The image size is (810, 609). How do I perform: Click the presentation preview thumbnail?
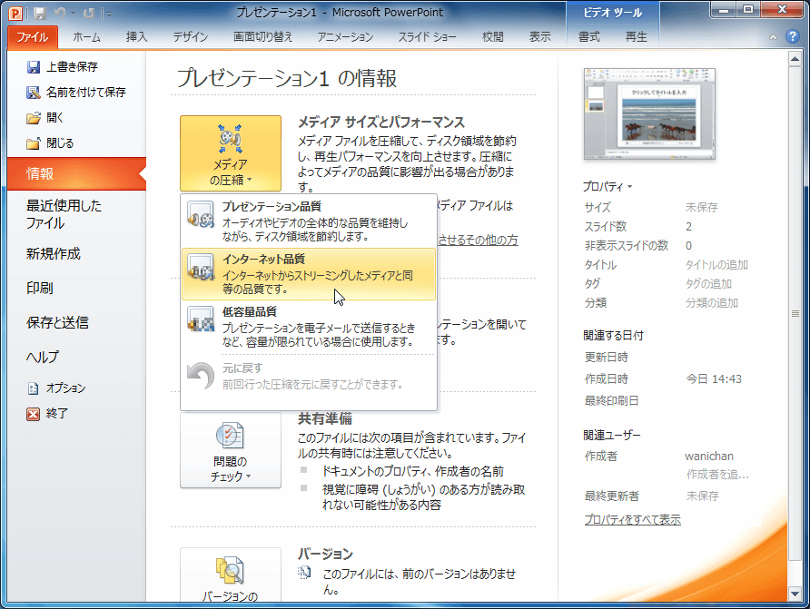click(x=649, y=113)
